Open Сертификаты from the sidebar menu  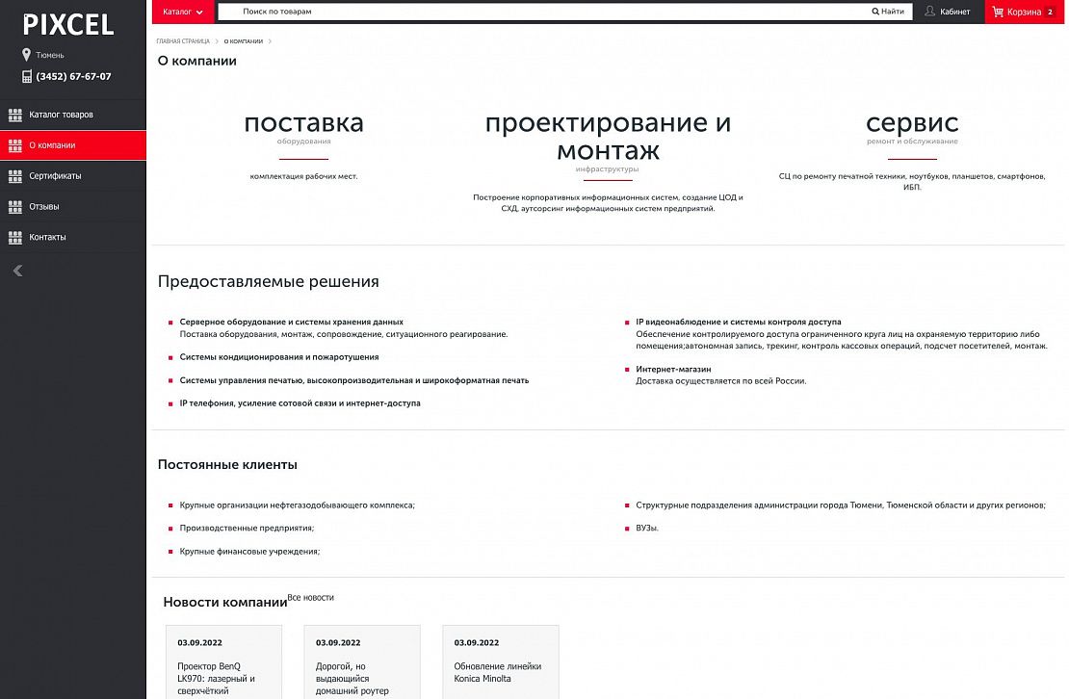coord(55,176)
